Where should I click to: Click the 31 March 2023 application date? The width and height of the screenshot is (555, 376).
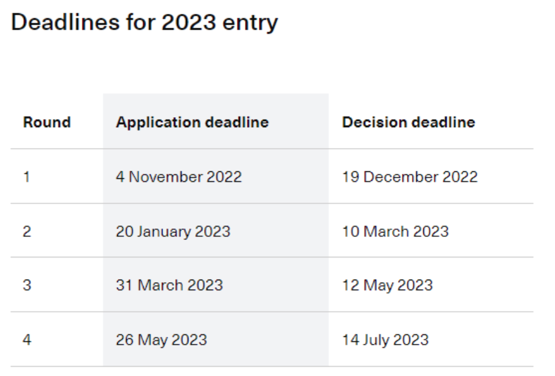169,285
